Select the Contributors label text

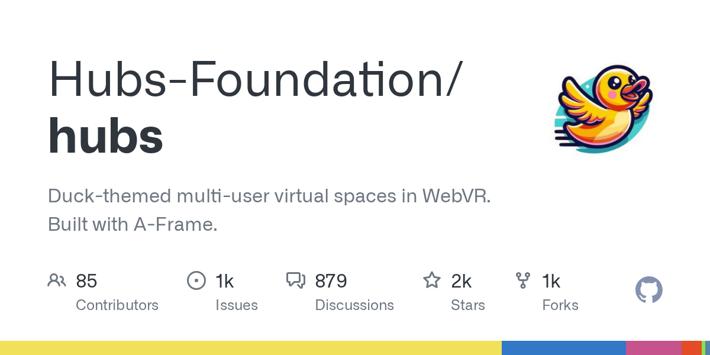click(117, 305)
